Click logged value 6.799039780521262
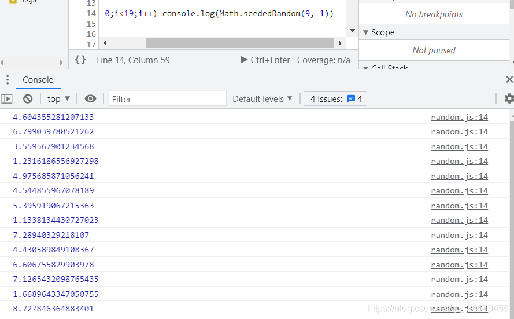 (x=53, y=131)
